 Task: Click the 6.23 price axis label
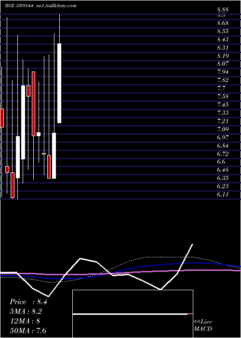pyautogui.click(x=223, y=186)
